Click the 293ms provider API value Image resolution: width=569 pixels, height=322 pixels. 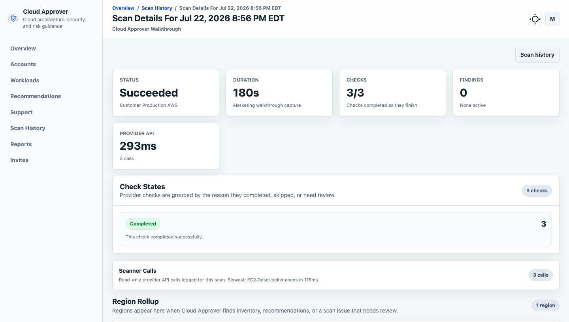138,146
